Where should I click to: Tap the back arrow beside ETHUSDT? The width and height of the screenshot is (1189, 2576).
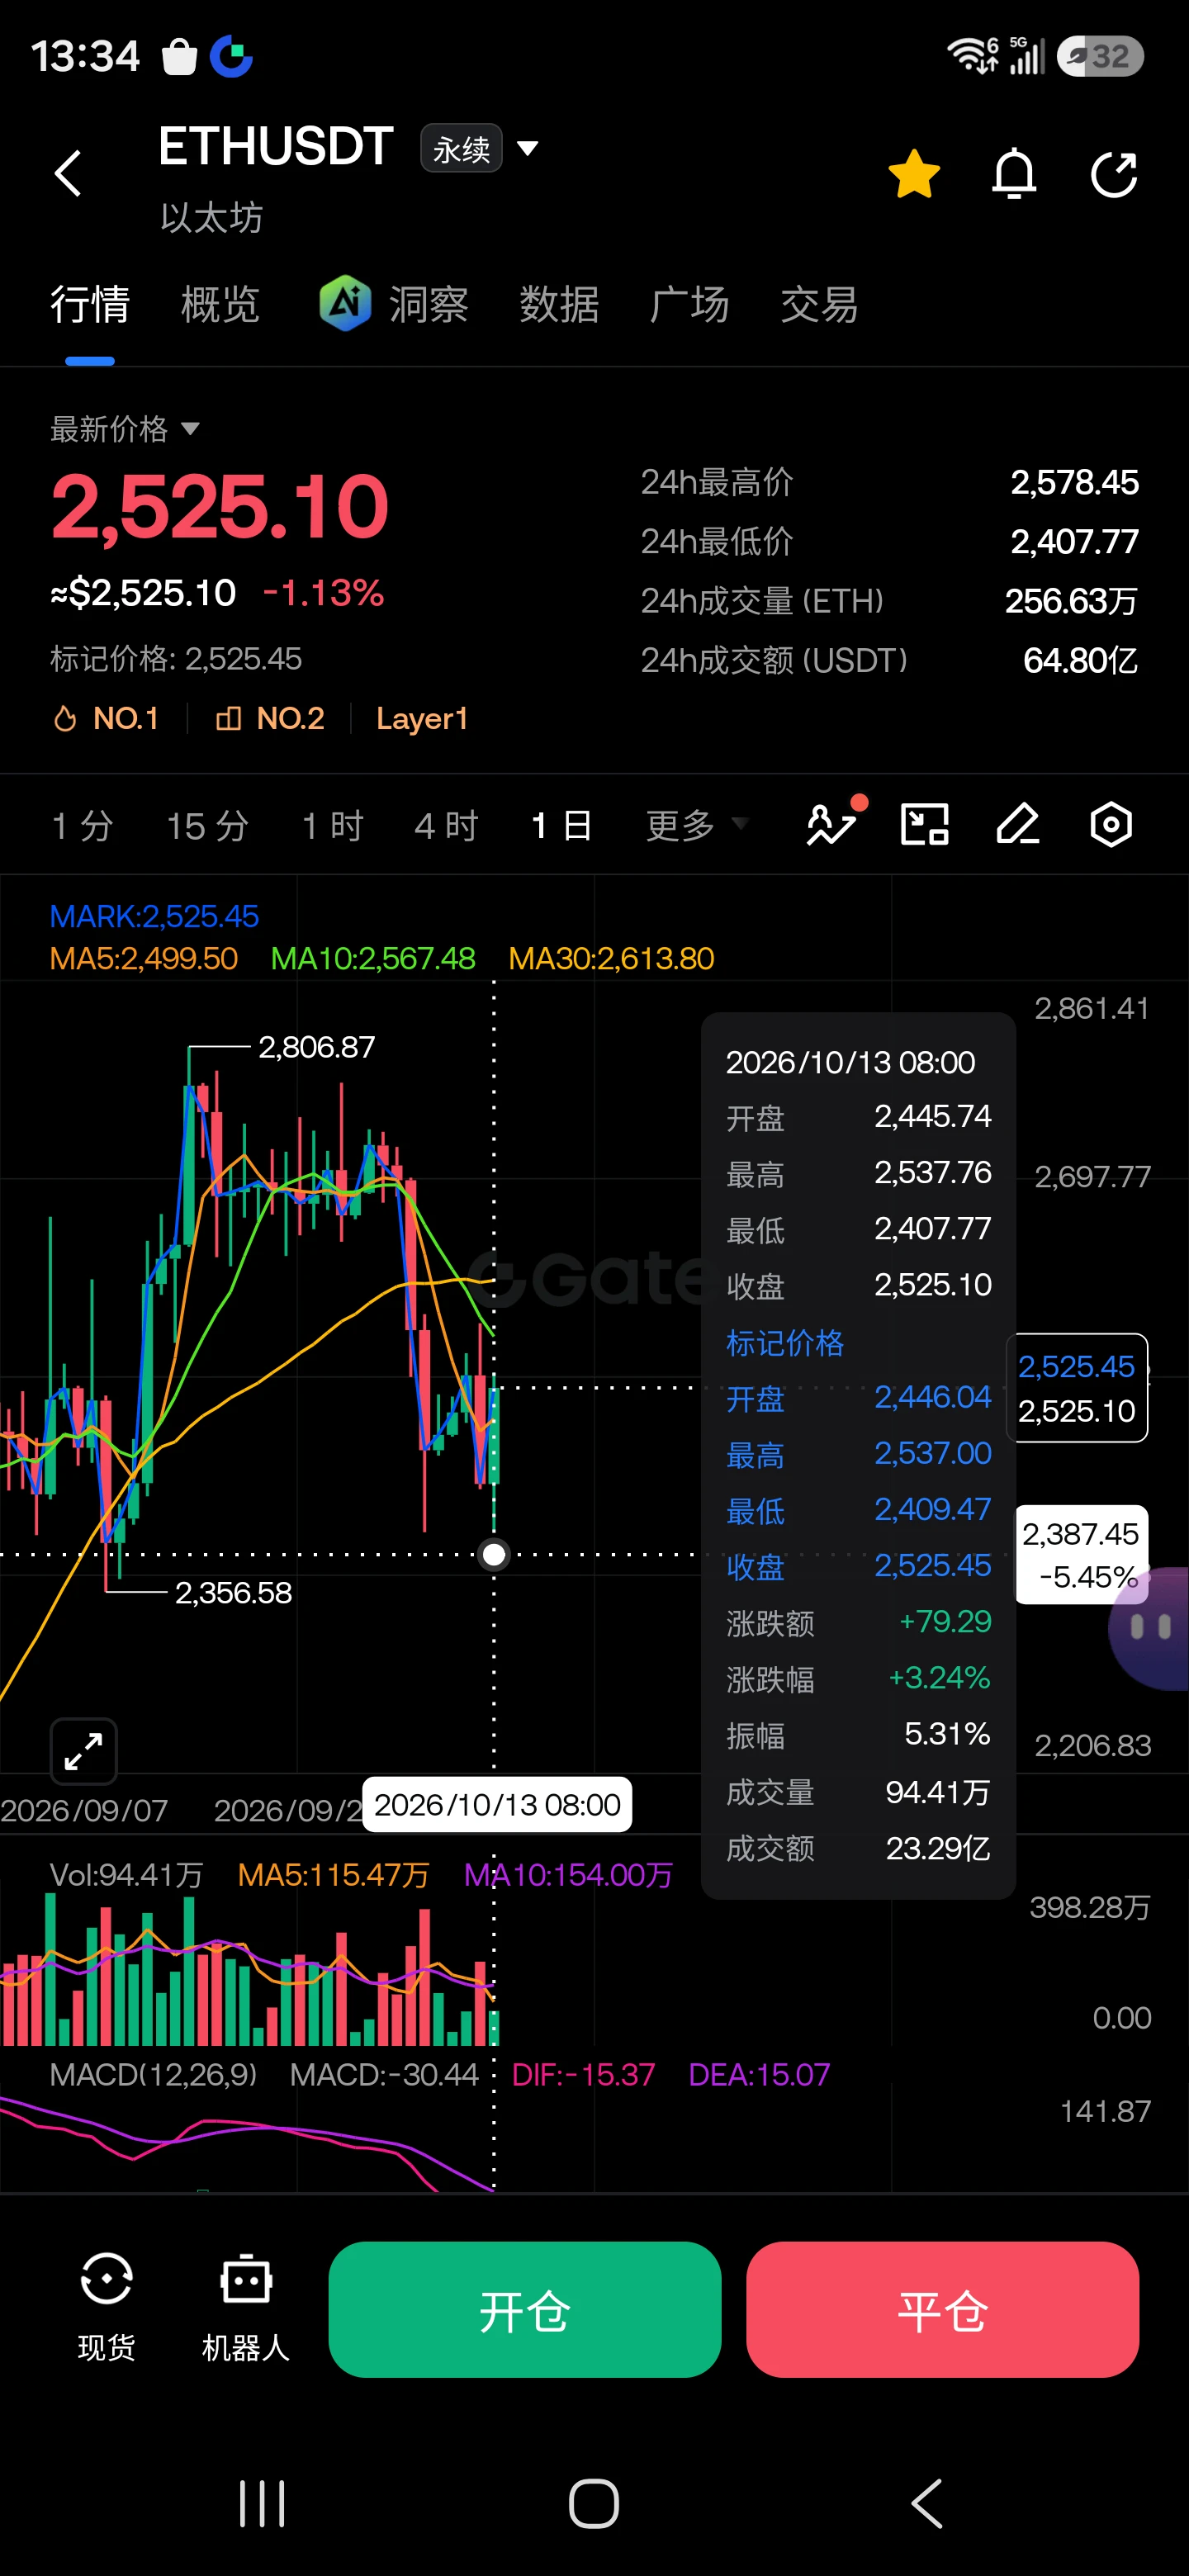[x=68, y=174]
